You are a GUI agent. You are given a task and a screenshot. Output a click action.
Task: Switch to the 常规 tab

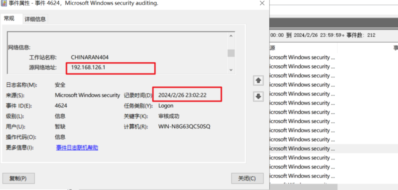[9, 19]
